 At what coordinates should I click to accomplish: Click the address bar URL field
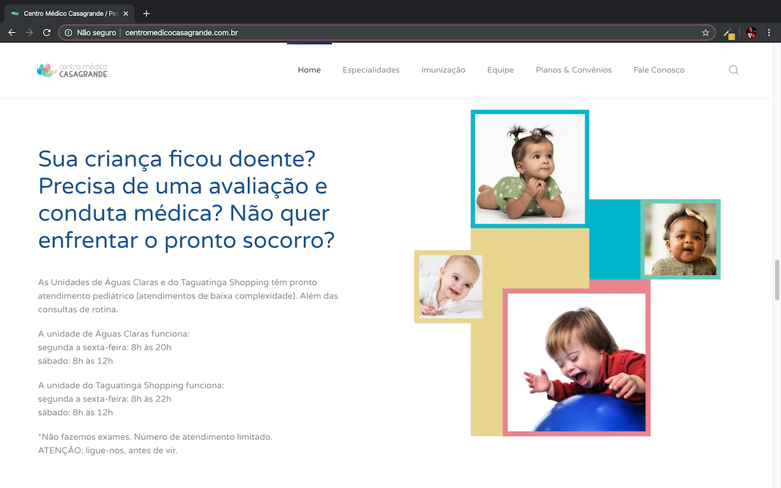[390, 33]
